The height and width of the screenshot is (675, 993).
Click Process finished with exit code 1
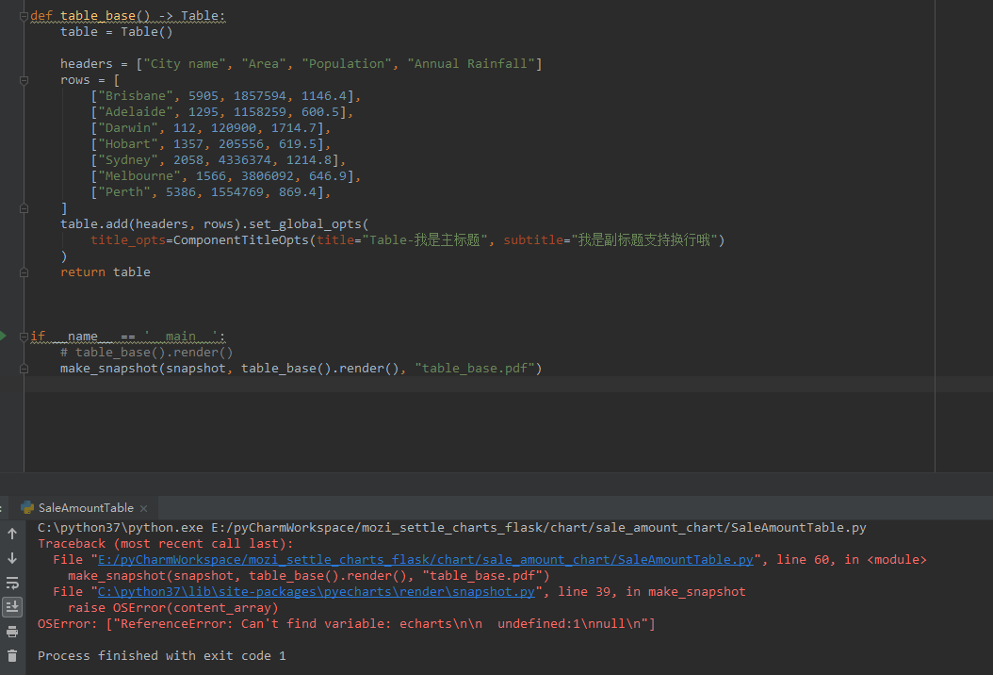(x=161, y=655)
